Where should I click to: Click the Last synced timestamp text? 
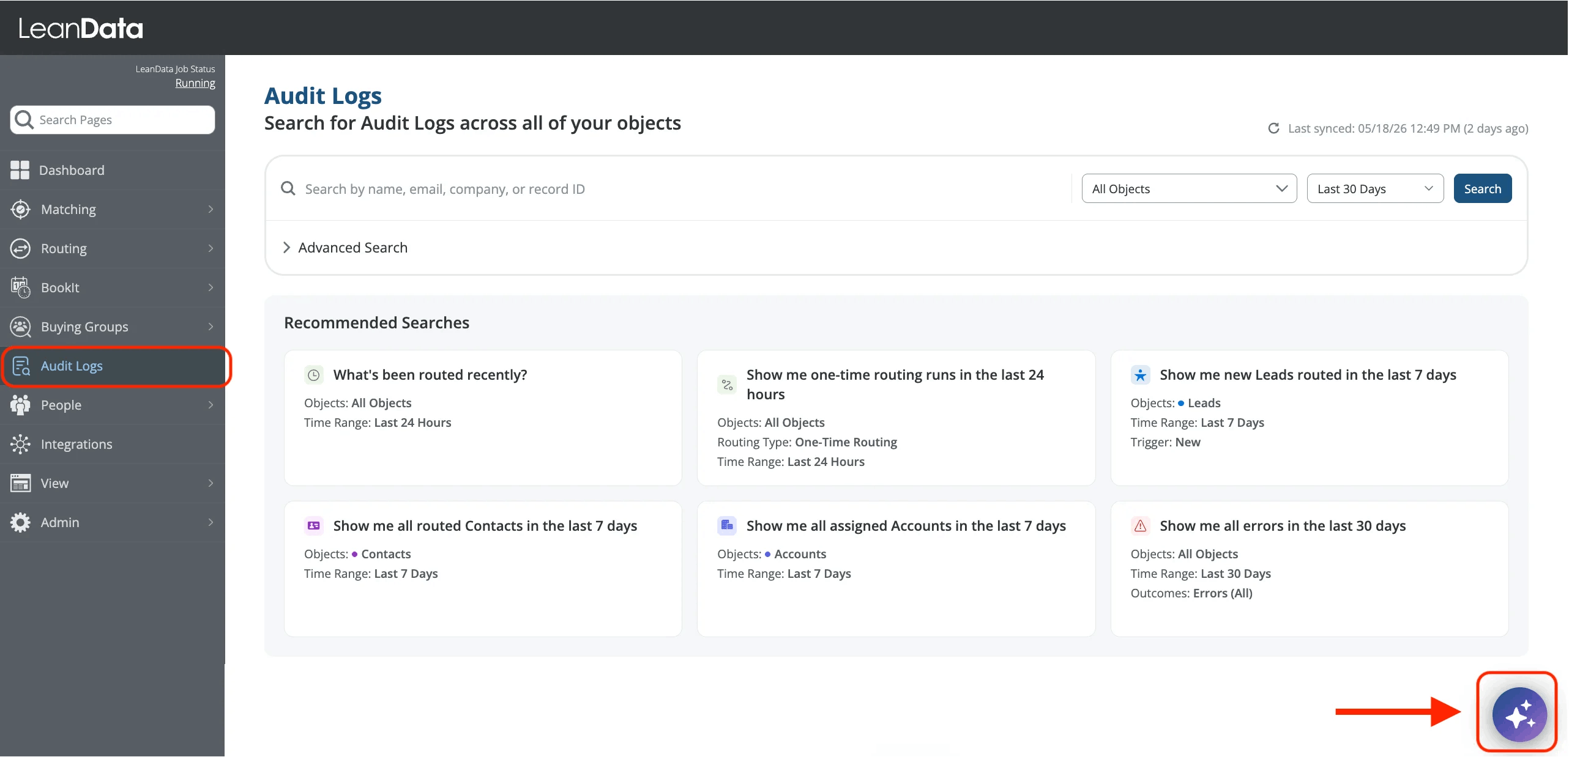click(1408, 128)
